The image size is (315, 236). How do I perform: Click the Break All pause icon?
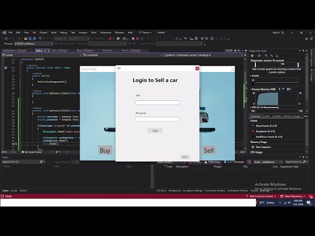pos(133,39)
